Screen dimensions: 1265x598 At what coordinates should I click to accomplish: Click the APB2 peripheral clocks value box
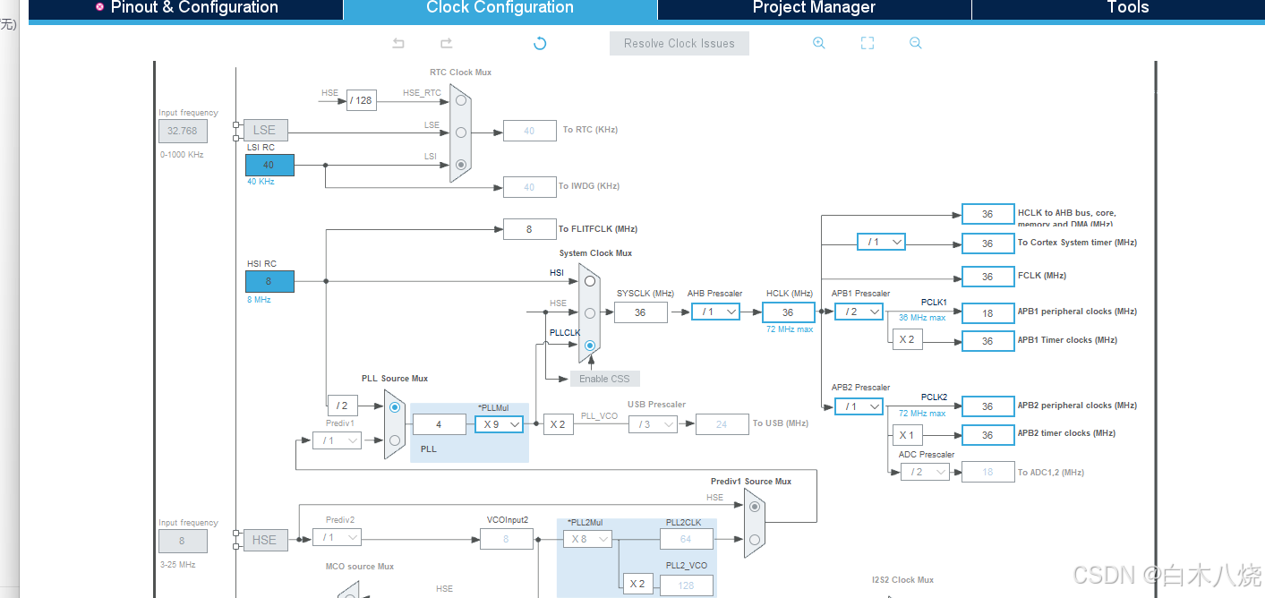click(x=987, y=406)
